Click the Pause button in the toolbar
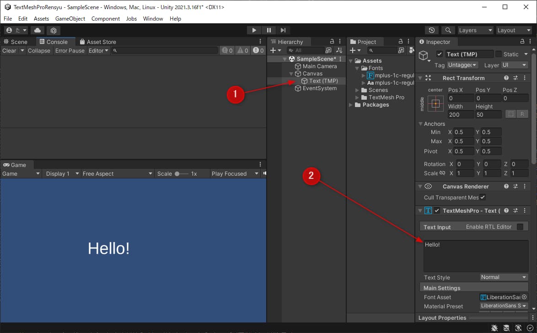Image resolution: width=537 pixels, height=333 pixels. point(268,30)
